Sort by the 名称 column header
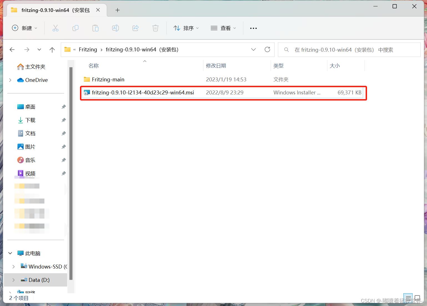Image resolution: width=427 pixels, height=306 pixels. coord(94,66)
